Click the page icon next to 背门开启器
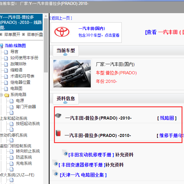Screen dimensions: 184x184 click(12, 107)
